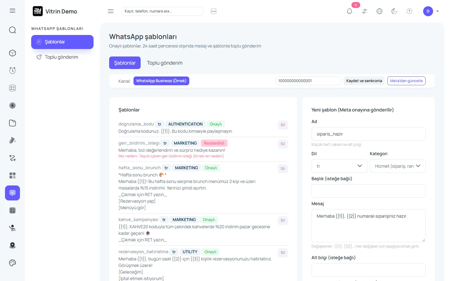The width and height of the screenshot is (449, 281).
Task: Focus the 'Kayıt, telefon, numara ara' search box
Action: coord(162,11)
